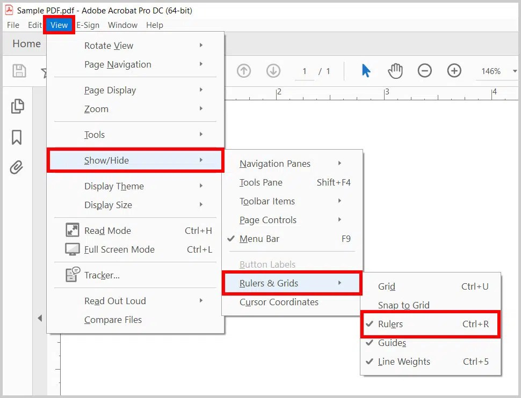This screenshot has width=521, height=398.
Task: Collapse the left navigation pane arrow
Action: pyautogui.click(x=40, y=318)
